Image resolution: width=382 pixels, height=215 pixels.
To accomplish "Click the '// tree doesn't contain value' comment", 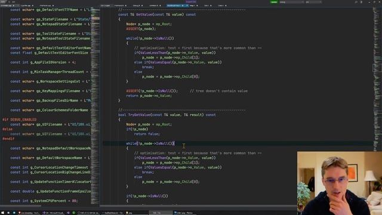I will click(x=218, y=91).
